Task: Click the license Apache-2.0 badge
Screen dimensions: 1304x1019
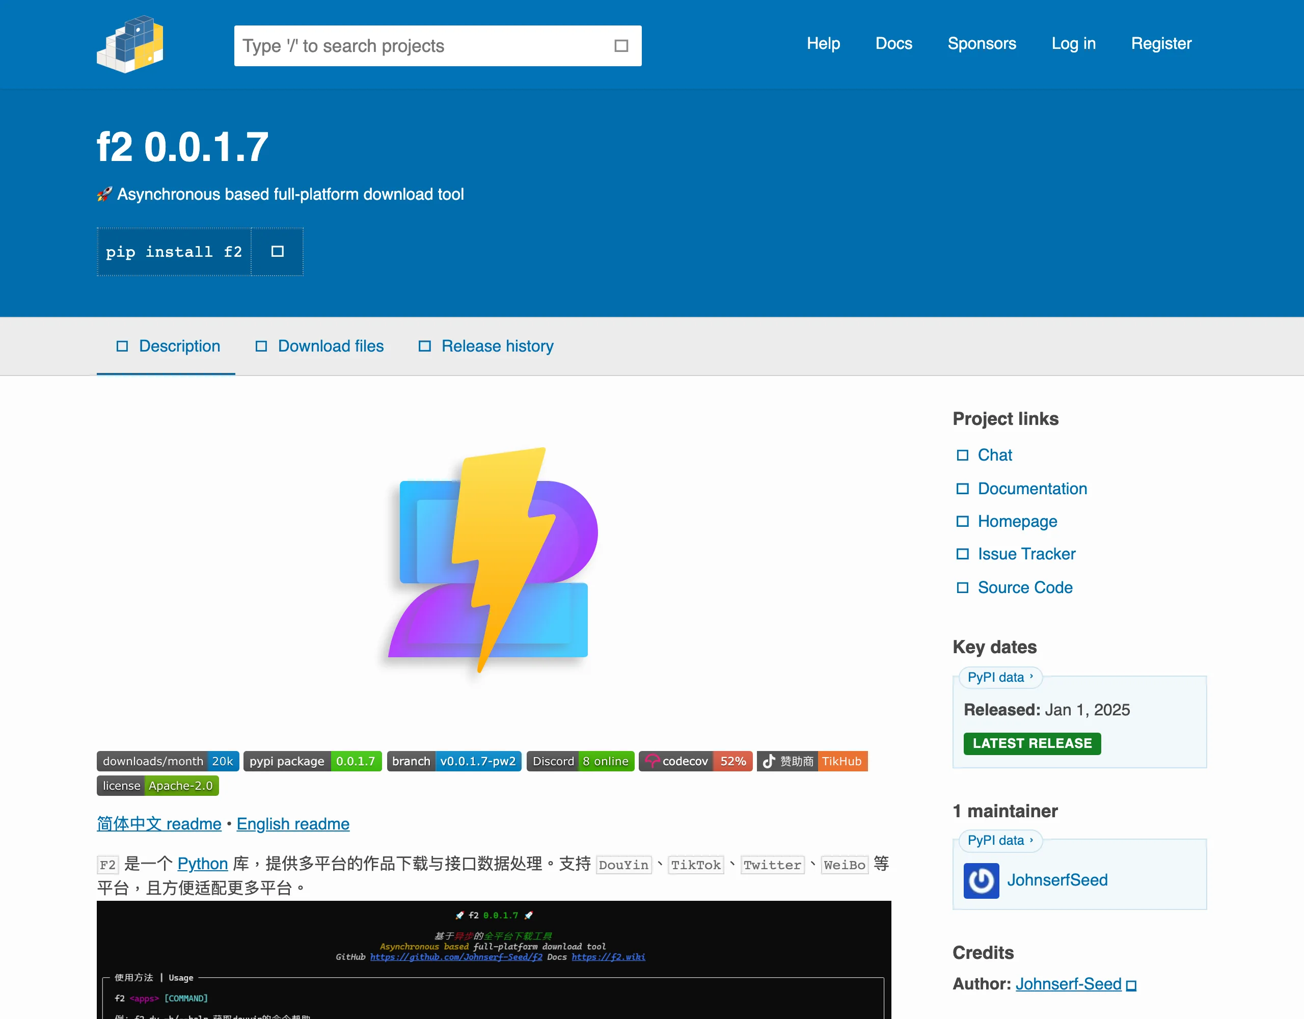Action: pos(157,786)
